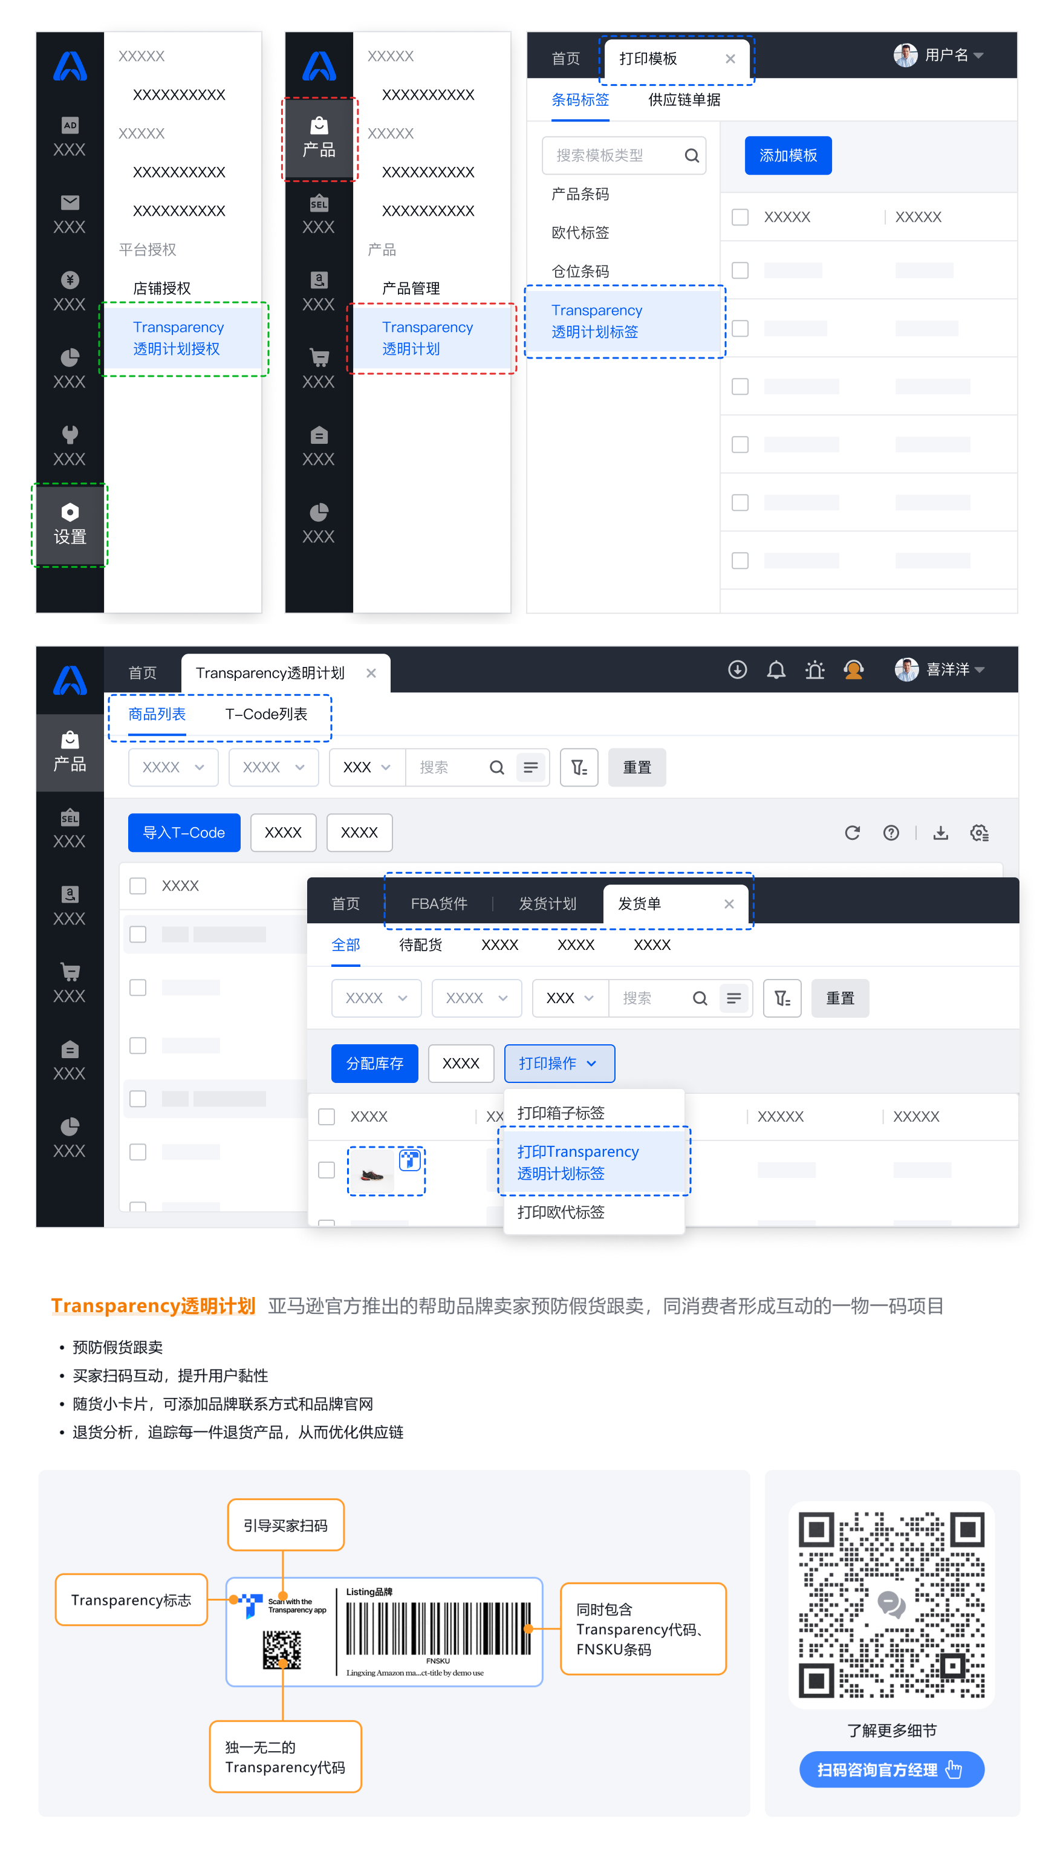Toggle the XXXX header checkbox in 发货单 table
This screenshot has height=1863, width=1063.
pos(327,1116)
